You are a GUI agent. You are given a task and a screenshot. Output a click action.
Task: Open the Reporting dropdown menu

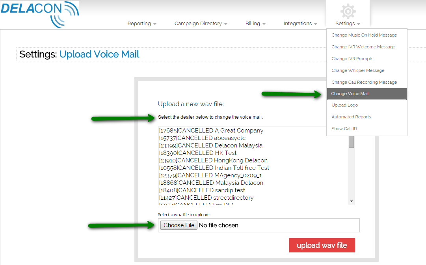coord(142,24)
